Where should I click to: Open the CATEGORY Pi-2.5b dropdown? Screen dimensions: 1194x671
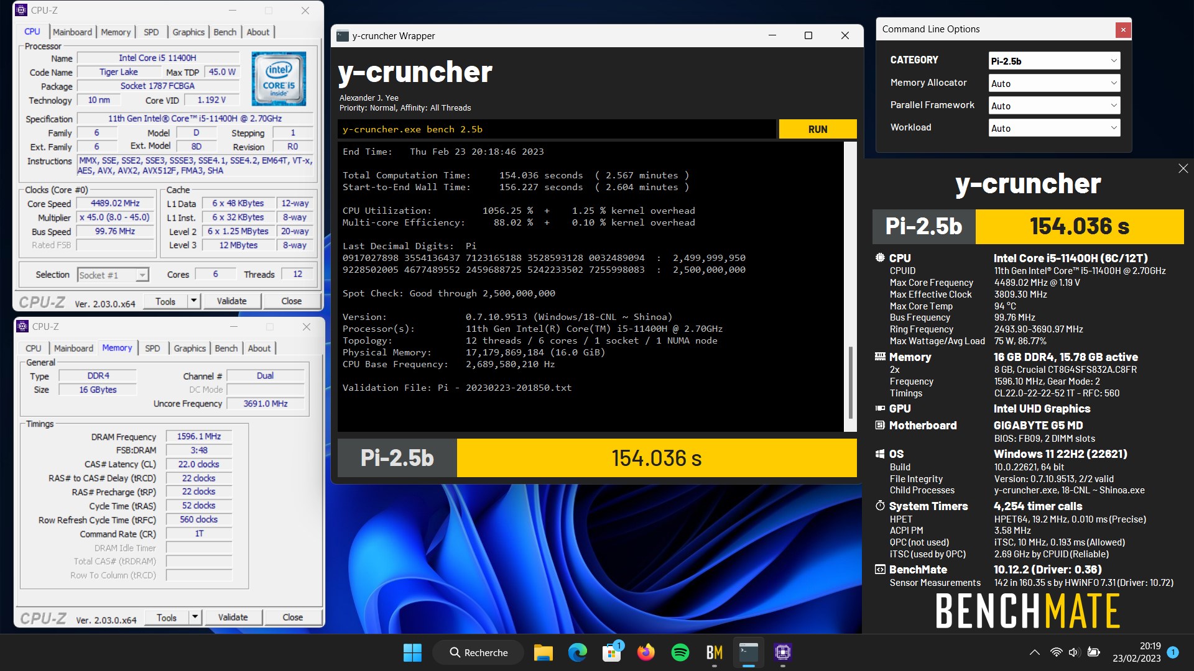(1054, 61)
